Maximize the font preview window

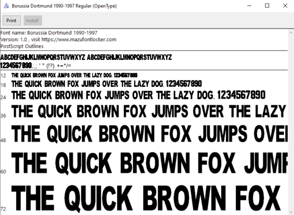point(267,6)
